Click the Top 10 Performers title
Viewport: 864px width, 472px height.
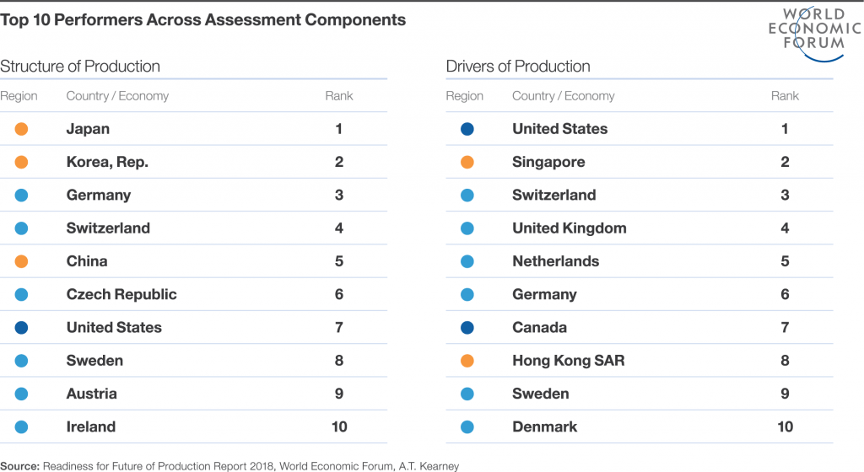[x=203, y=19]
